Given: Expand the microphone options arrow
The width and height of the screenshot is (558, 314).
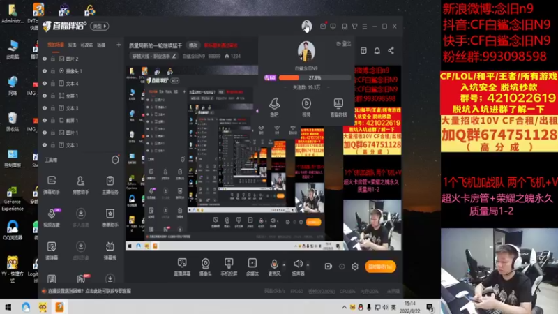Looking at the screenshot, I should click(284, 265).
